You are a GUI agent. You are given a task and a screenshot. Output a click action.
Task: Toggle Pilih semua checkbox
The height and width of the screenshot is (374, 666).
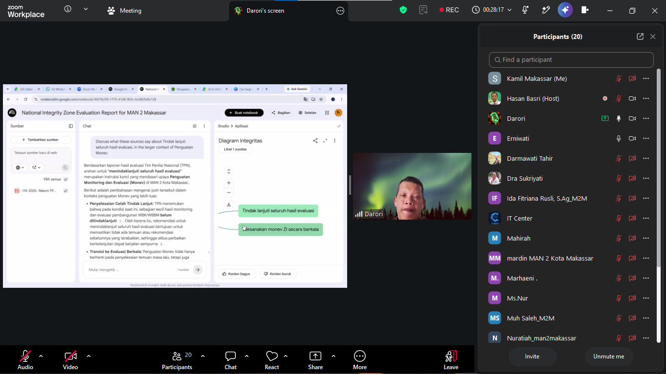click(x=66, y=179)
